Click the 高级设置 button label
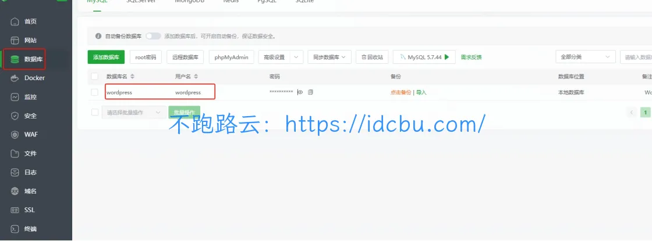The width and height of the screenshot is (652, 241). click(274, 57)
